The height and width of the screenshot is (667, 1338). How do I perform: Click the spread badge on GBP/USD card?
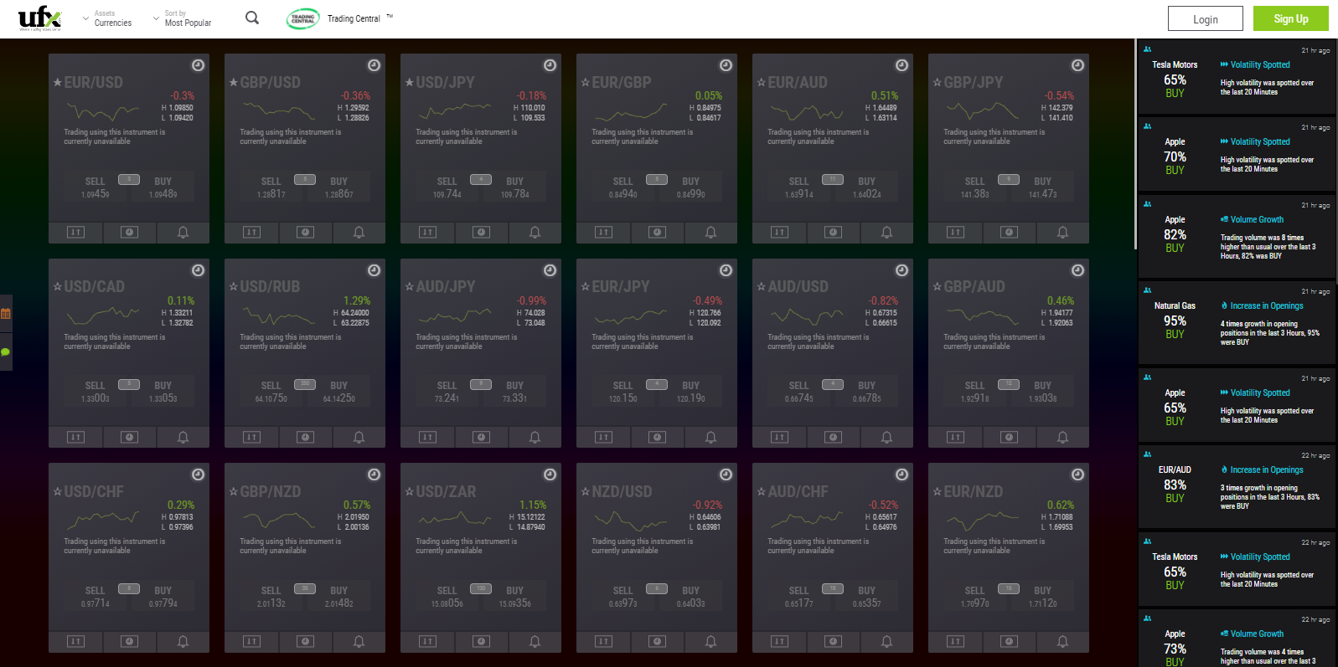[x=305, y=179]
